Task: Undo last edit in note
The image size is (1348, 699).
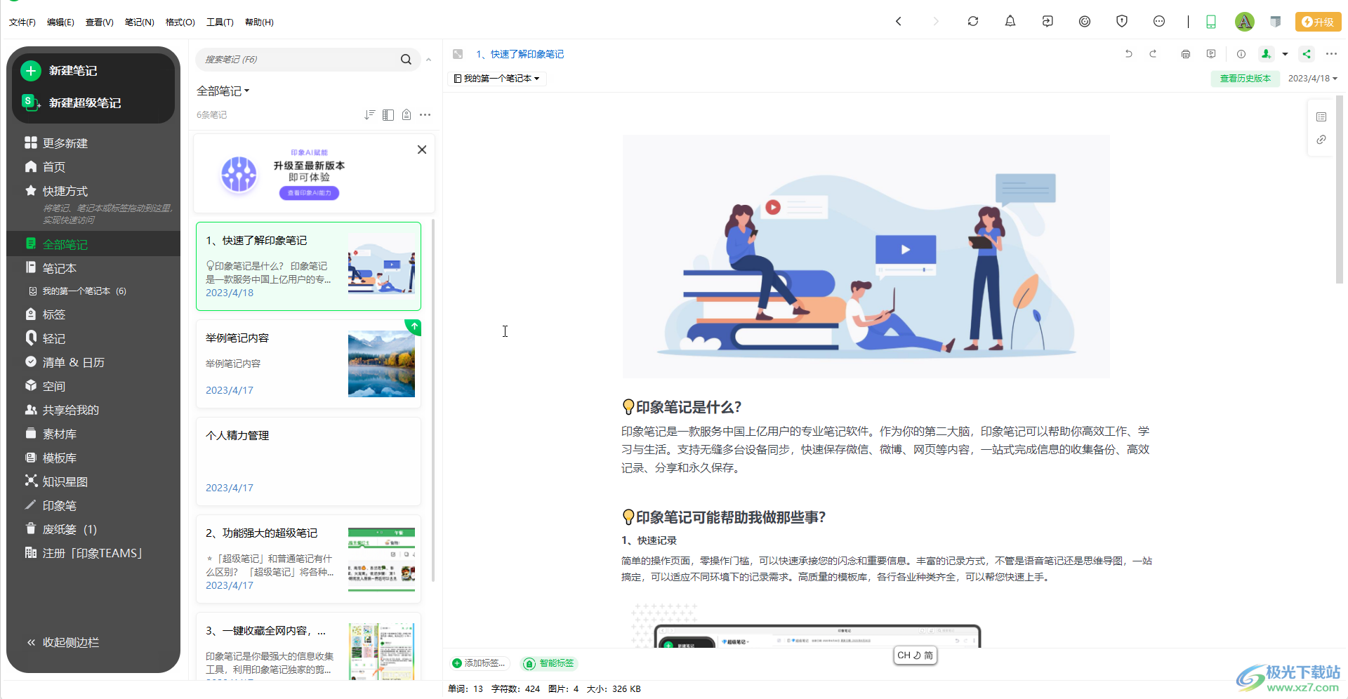Action: pyautogui.click(x=1129, y=54)
